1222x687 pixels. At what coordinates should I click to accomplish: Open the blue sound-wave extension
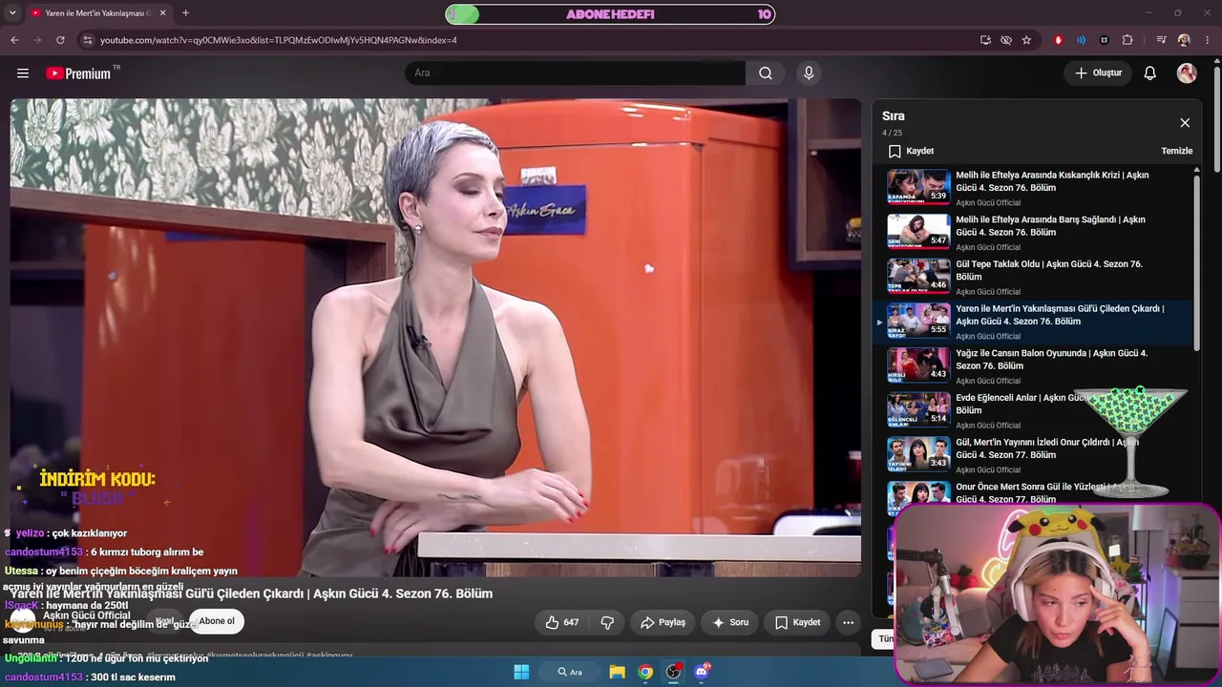coord(1081,40)
